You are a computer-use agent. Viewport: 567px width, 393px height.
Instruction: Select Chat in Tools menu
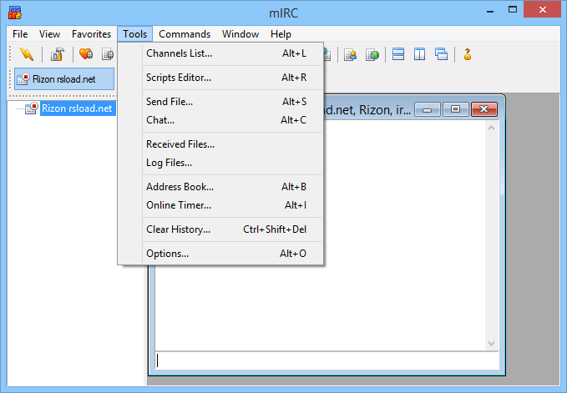point(220,120)
